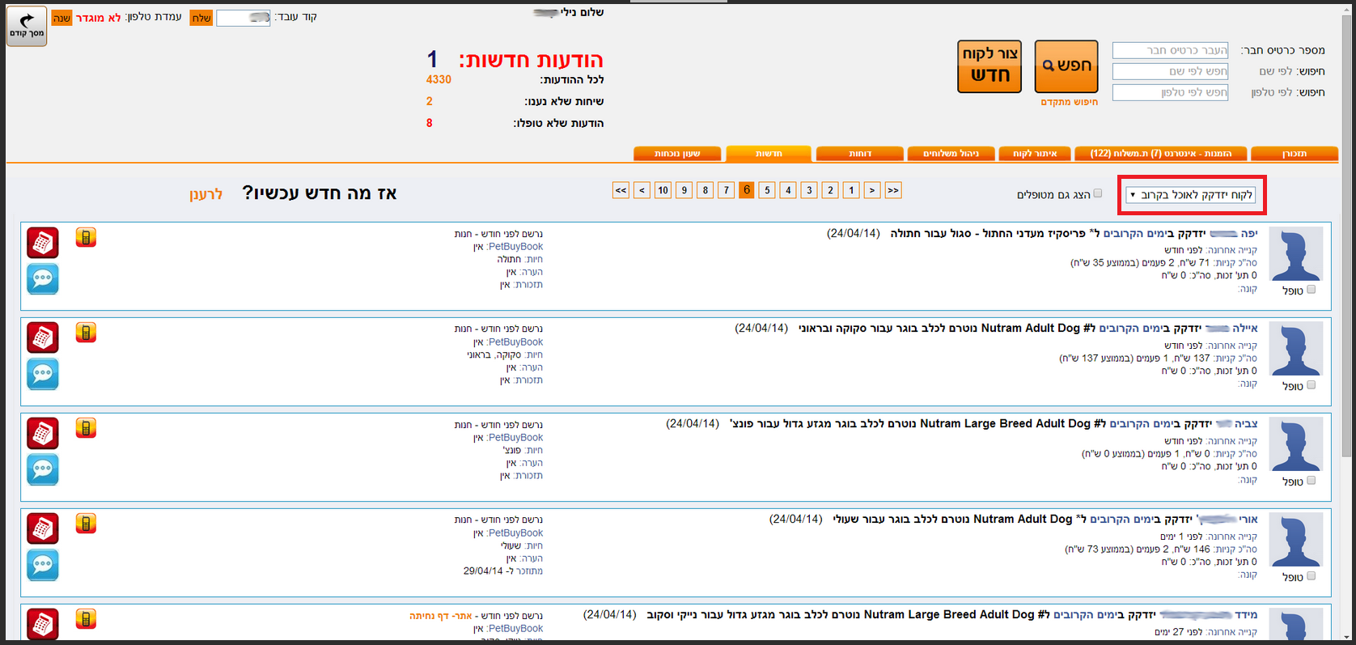The image size is (1356, 645).
Task: Click the צור לקוח חדש button
Action: pos(989,66)
